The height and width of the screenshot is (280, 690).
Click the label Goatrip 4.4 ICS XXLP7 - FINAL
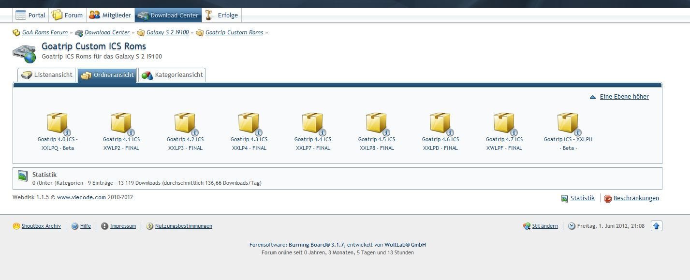pyautogui.click(x=313, y=144)
